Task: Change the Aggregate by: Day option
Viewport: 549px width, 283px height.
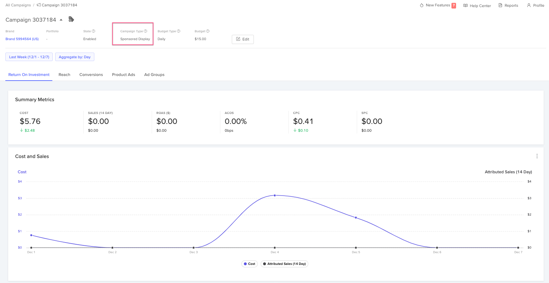Action: [x=74, y=56]
